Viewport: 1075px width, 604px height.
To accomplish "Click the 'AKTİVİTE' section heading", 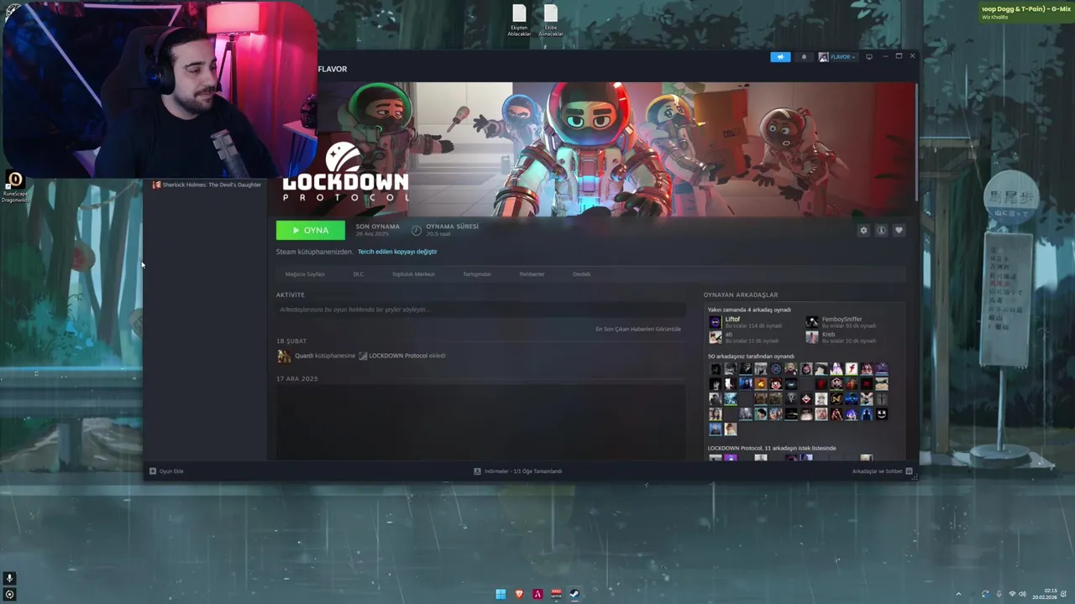I will [291, 295].
